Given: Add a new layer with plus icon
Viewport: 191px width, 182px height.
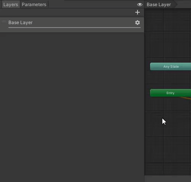Looking at the screenshot, I should (138, 12).
